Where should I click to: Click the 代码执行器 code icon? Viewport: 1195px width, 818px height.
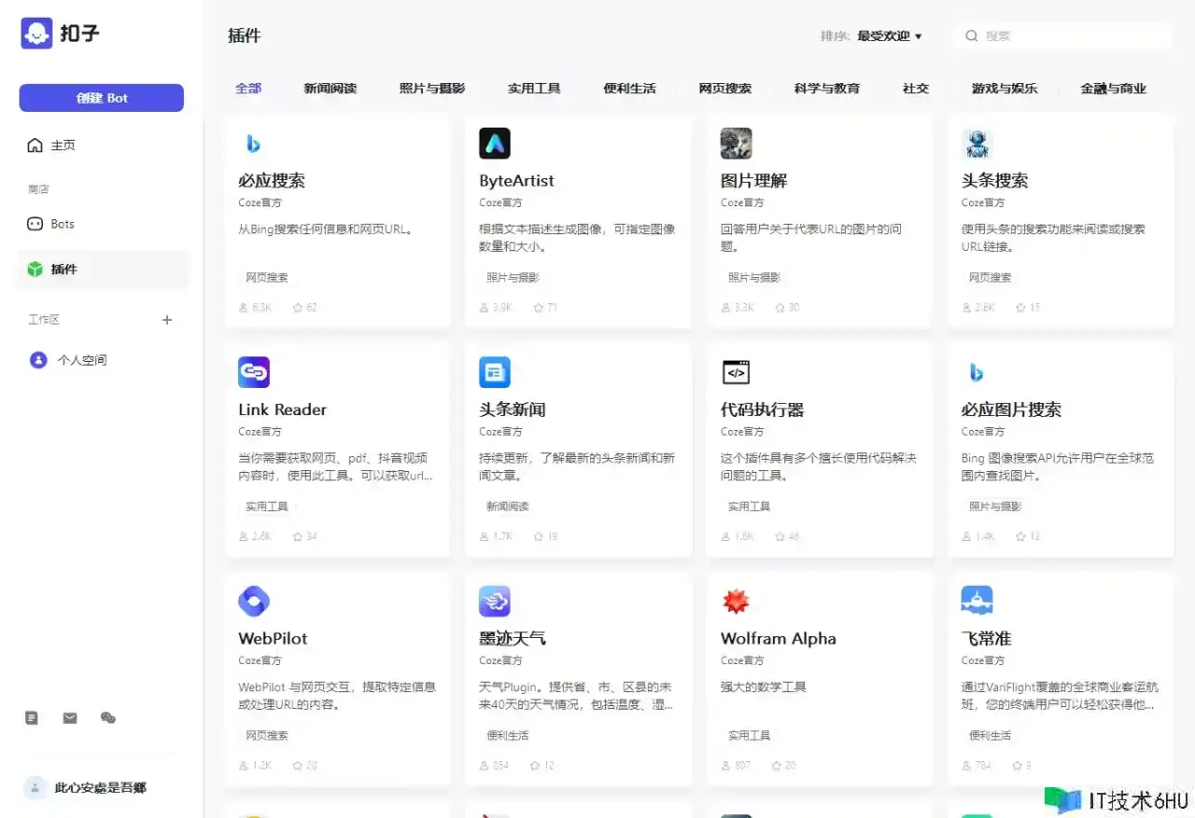coord(736,372)
